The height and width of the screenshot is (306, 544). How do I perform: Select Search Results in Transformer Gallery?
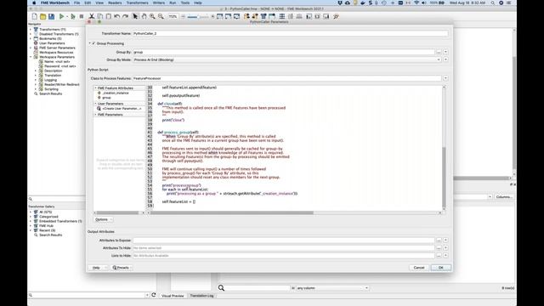tap(51, 235)
